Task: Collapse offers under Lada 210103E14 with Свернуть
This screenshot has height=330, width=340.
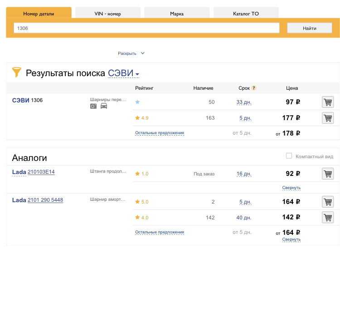Action: point(291,188)
